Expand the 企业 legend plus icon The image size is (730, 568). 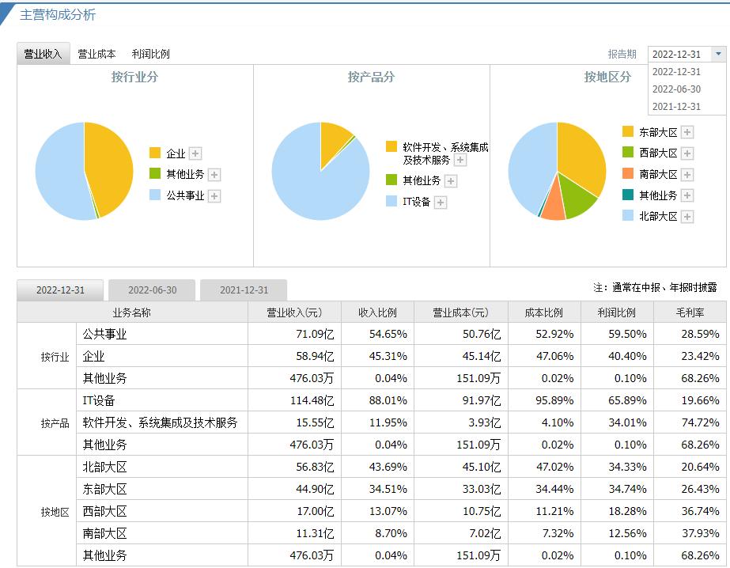(195, 153)
